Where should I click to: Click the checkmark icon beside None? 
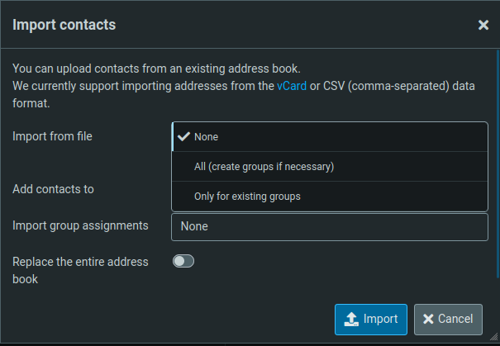point(183,137)
